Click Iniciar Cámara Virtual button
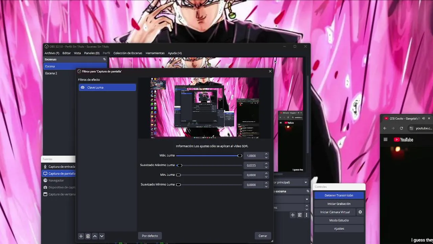 (x=335, y=212)
